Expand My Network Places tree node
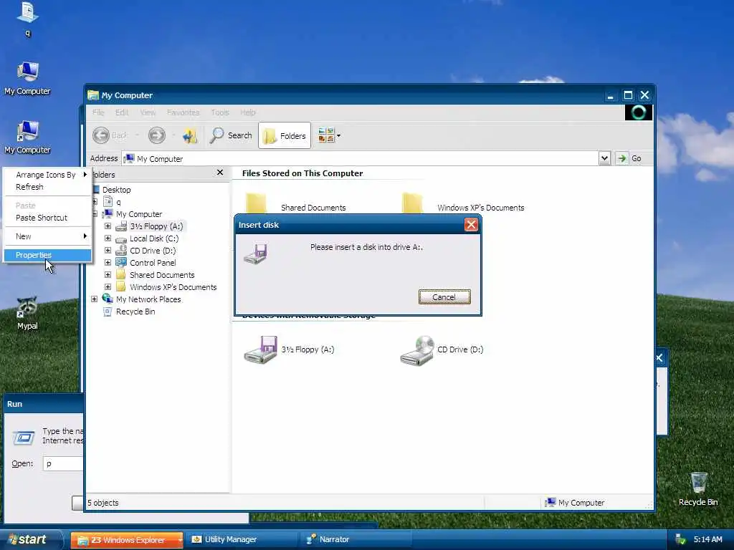734x550 pixels. (94, 299)
